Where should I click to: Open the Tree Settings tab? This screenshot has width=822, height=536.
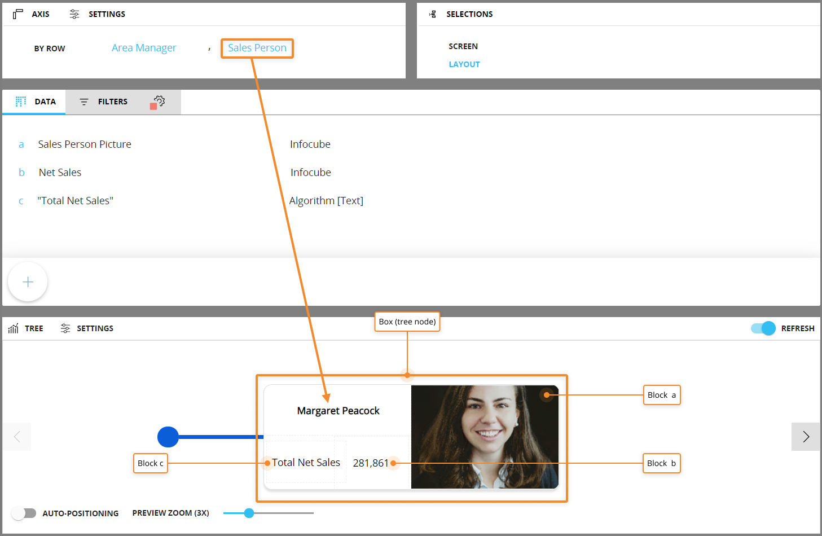(95, 328)
